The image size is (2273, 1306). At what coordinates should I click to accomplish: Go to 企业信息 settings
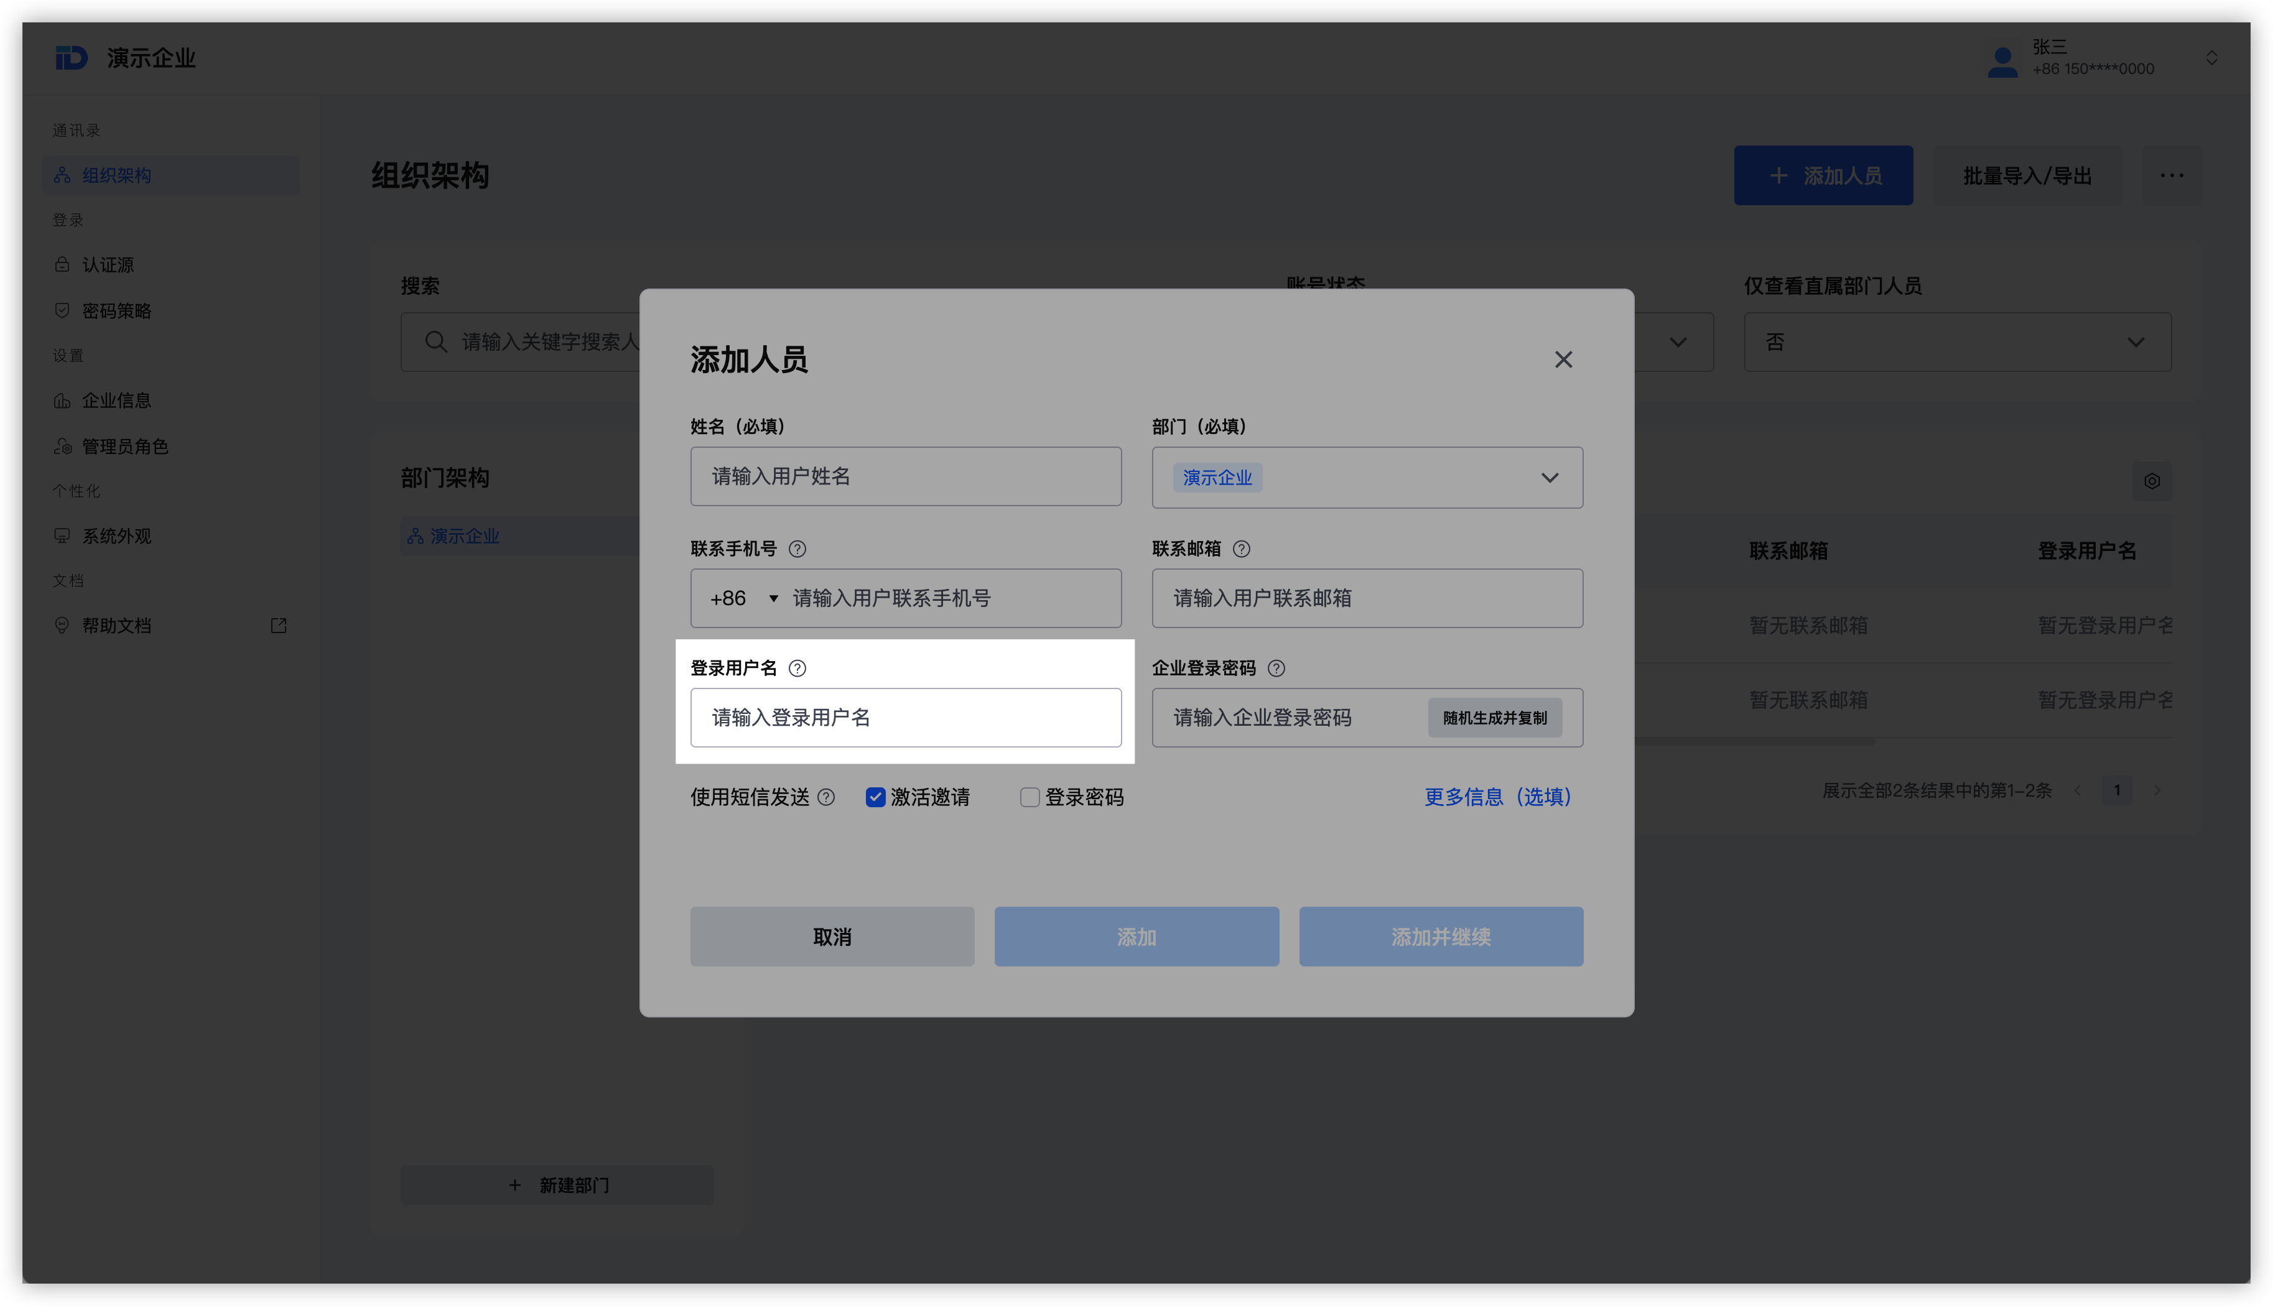[170, 400]
